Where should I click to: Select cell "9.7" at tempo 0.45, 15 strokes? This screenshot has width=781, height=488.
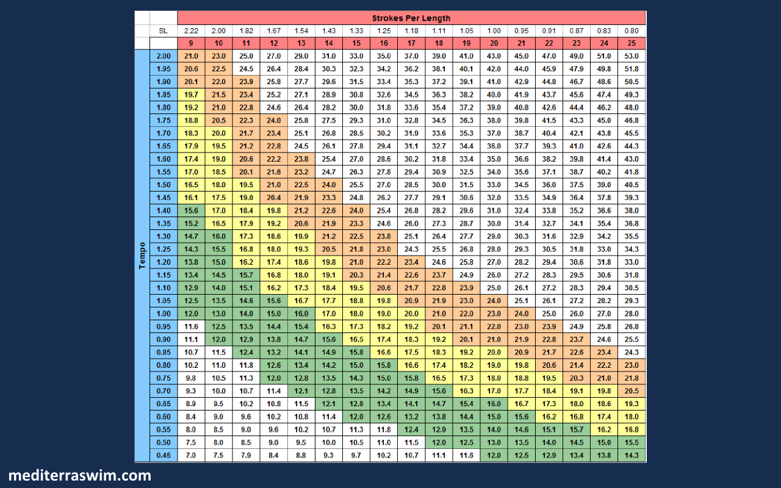[356, 455]
